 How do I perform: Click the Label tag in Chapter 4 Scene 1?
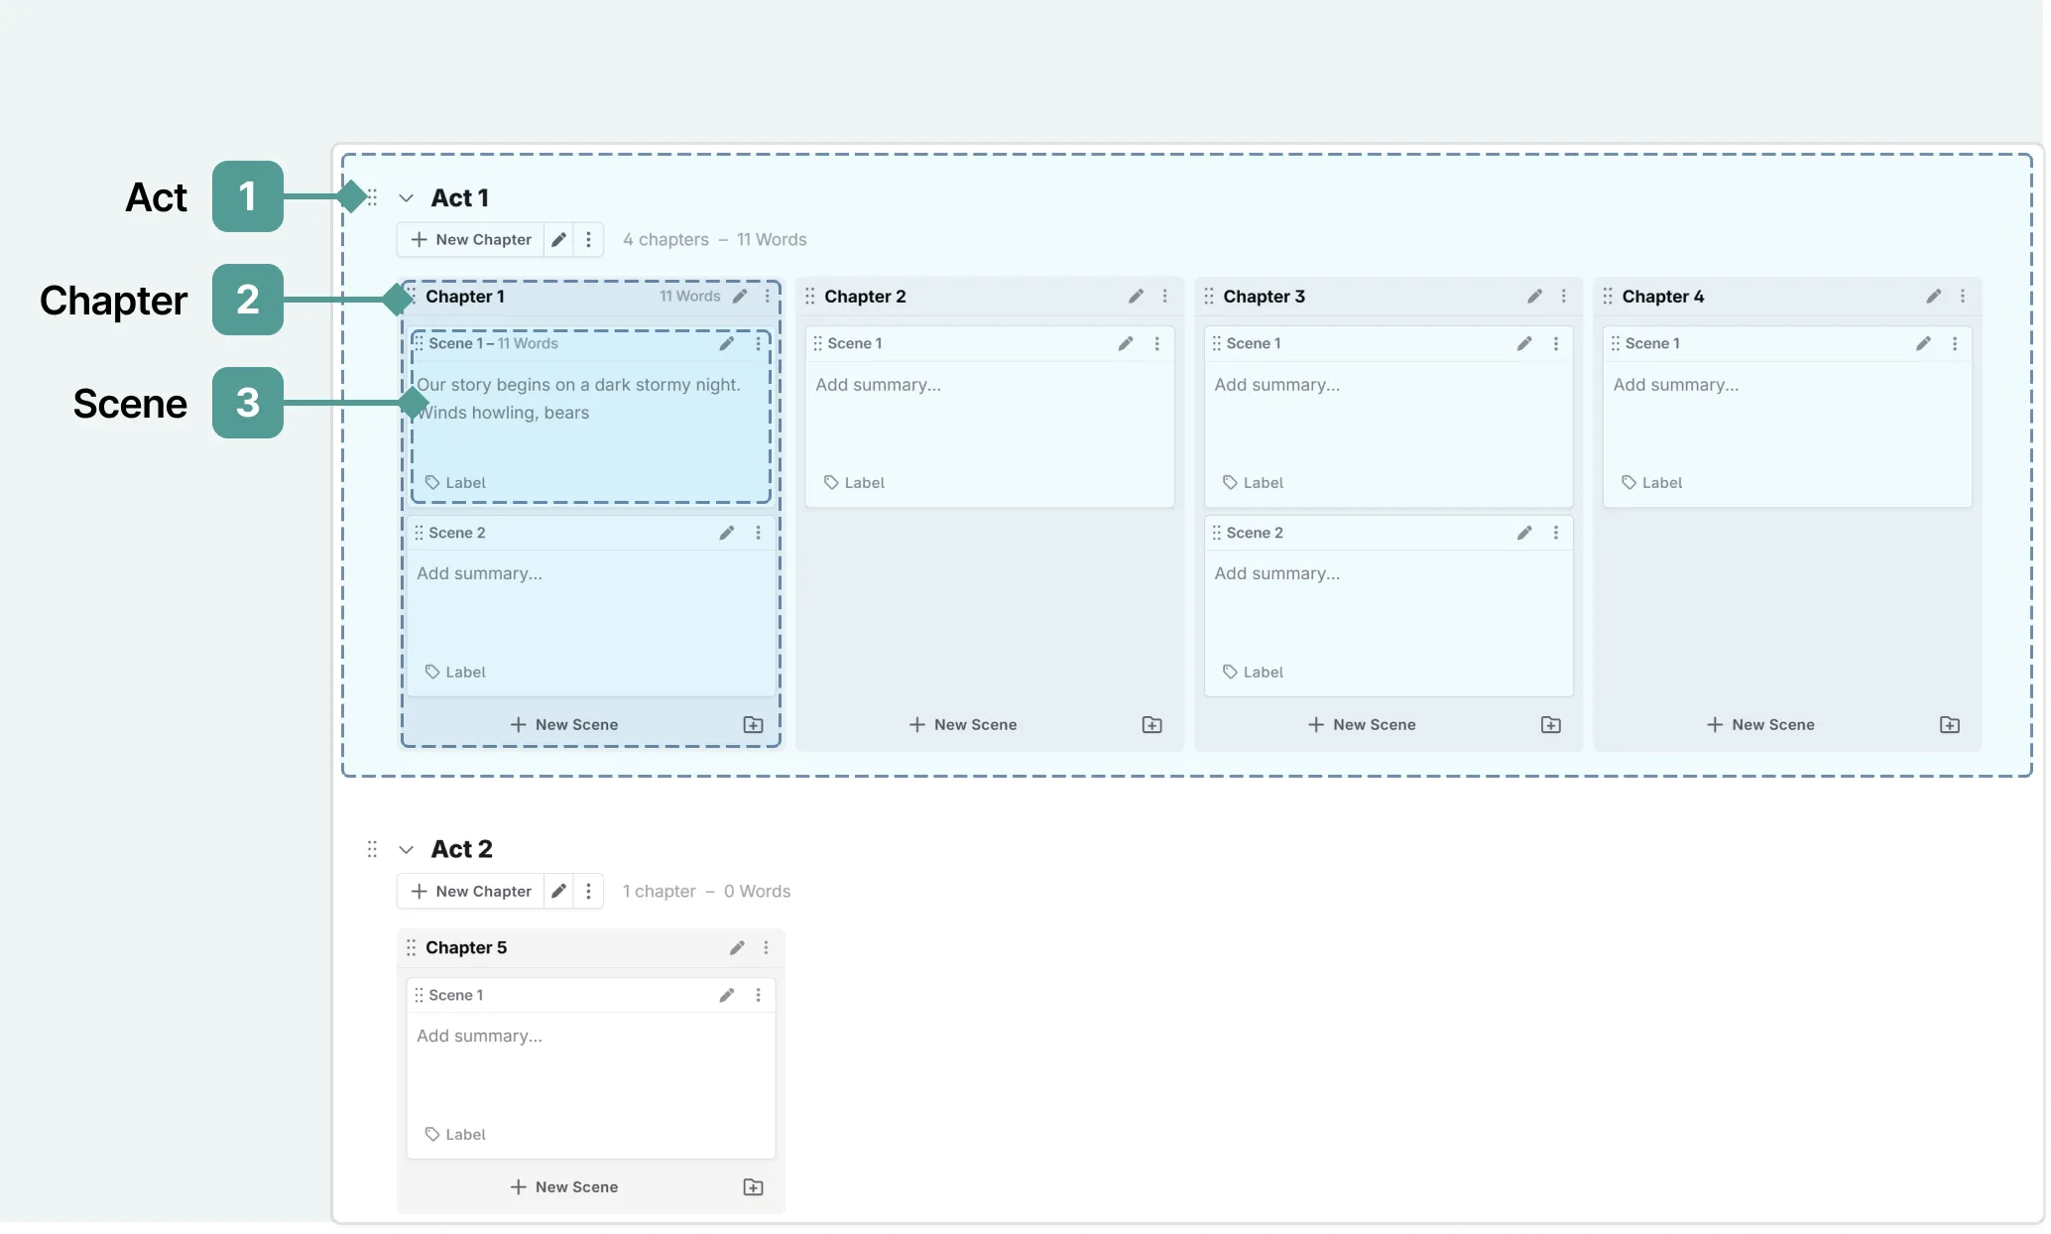1652,483
